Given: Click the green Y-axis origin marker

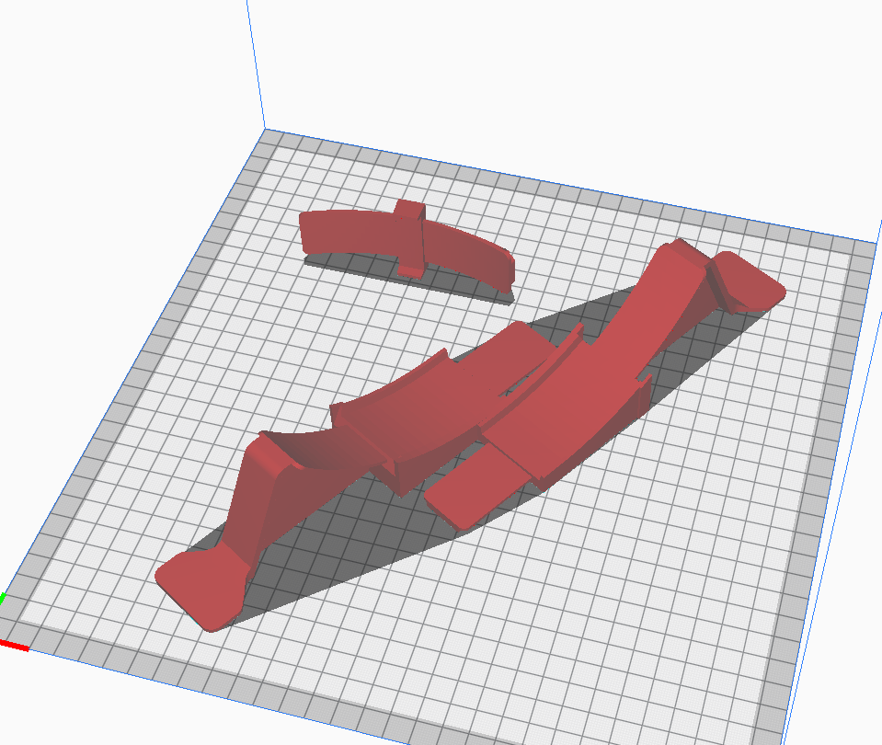Looking at the screenshot, I should pos(4,598).
